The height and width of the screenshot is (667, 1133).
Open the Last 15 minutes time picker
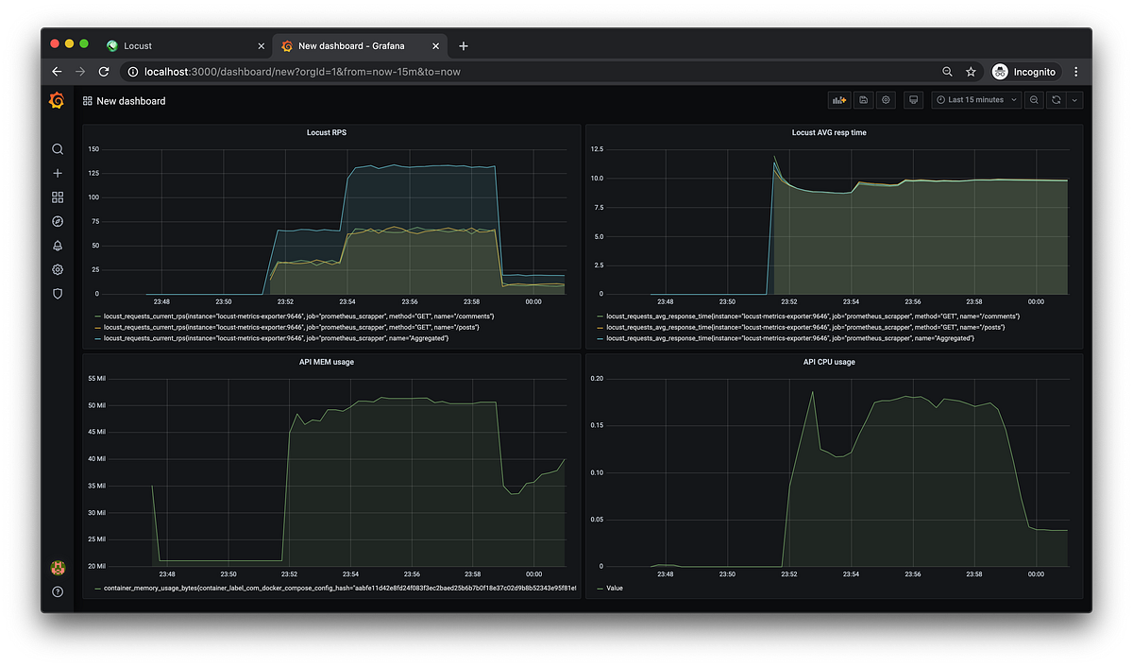(976, 100)
